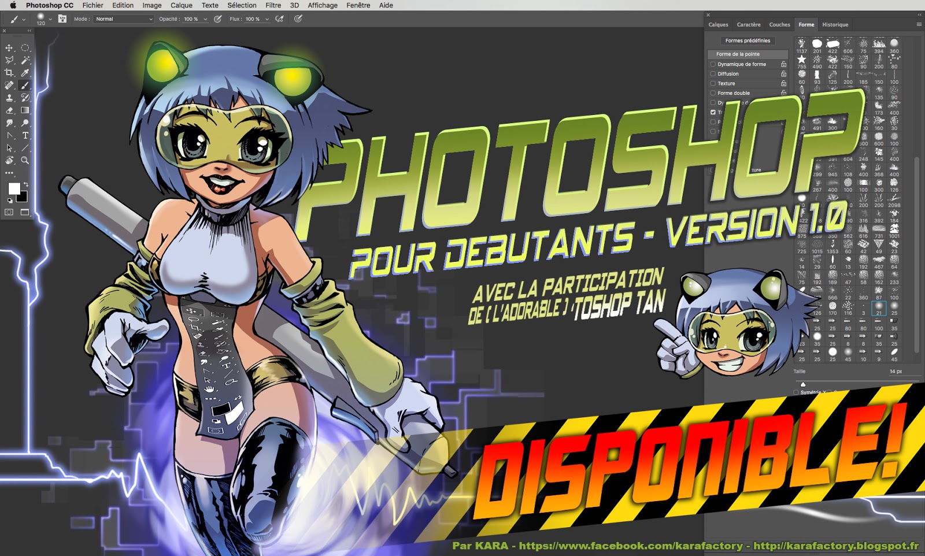Enable the Diffusion checkbox
The image size is (925, 556).
713,74
